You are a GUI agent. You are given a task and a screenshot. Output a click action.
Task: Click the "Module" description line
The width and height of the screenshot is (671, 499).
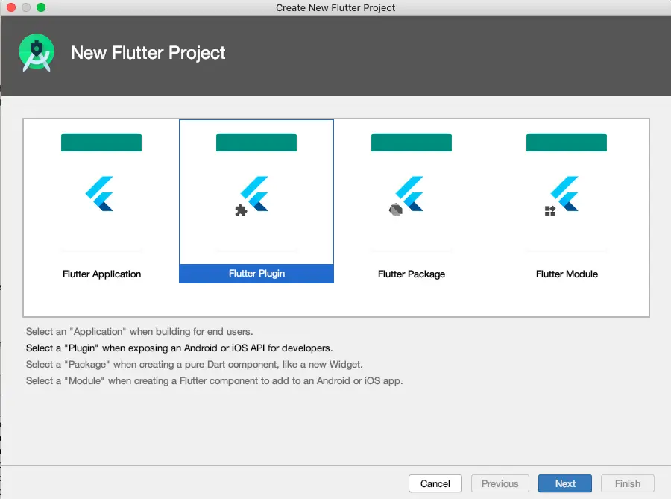click(x=215, y=381)
